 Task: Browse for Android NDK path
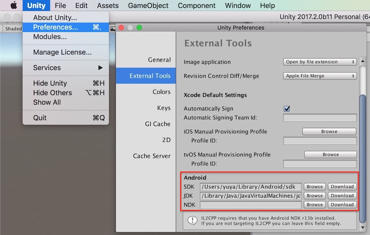(x=314, y=205)
